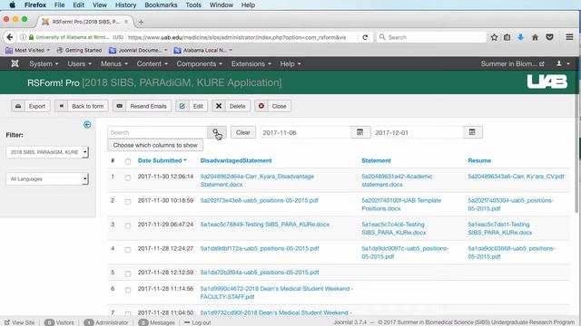Screen dimensions: 581x326
Task: Click the Log out link in footer
Action: 198,322
